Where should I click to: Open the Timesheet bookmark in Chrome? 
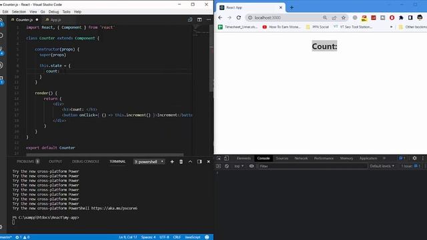tap(238, 27)
